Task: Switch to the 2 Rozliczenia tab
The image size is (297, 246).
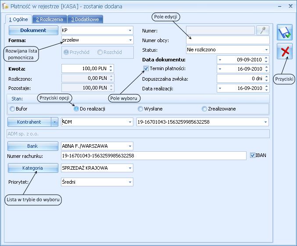Action: coord(50,19)
